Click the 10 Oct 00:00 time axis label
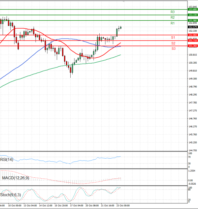This screenshot has height=209, width=198. 15,205
